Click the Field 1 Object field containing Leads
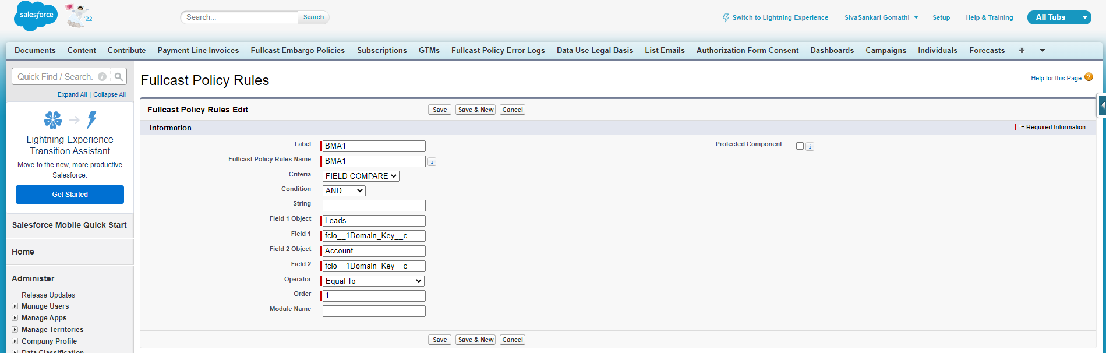 pyautogui.click(x=374, y=221)
